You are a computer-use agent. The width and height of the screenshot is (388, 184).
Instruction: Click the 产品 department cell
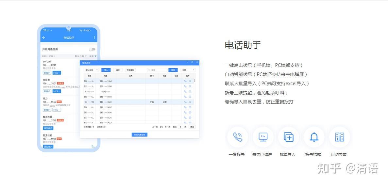click(x=152, y=102)
